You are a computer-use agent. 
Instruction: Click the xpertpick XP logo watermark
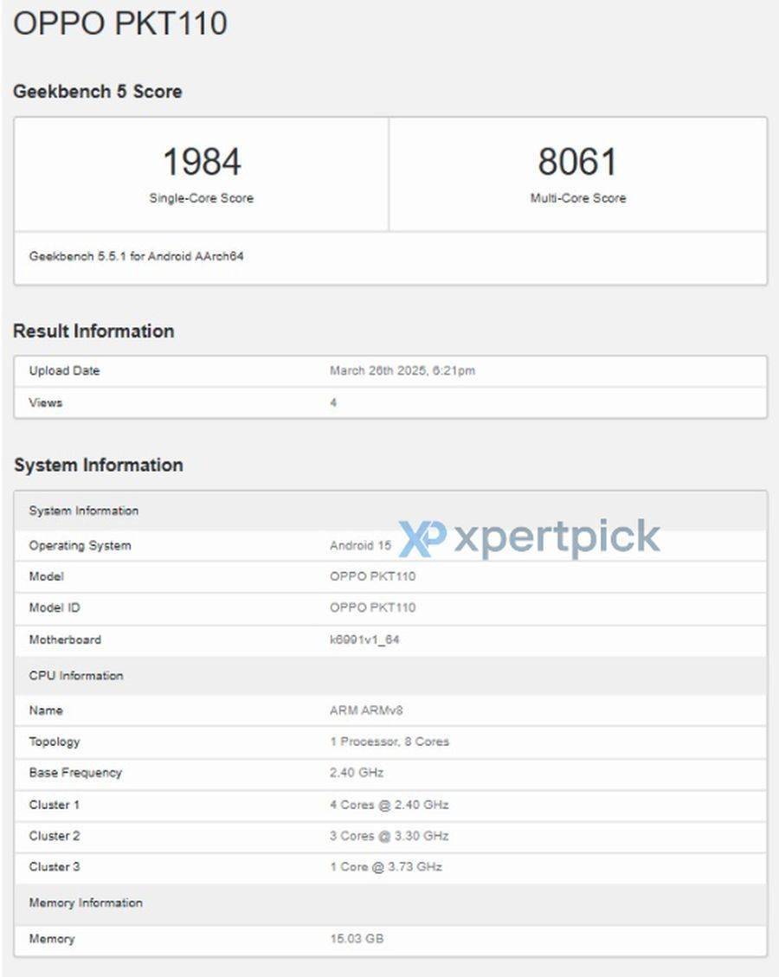pyautogui.click(x=422, y=540)
